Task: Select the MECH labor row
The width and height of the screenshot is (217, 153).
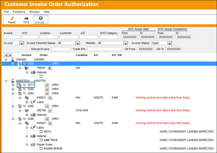Action: pyautogui.click(x=47, y=131)
